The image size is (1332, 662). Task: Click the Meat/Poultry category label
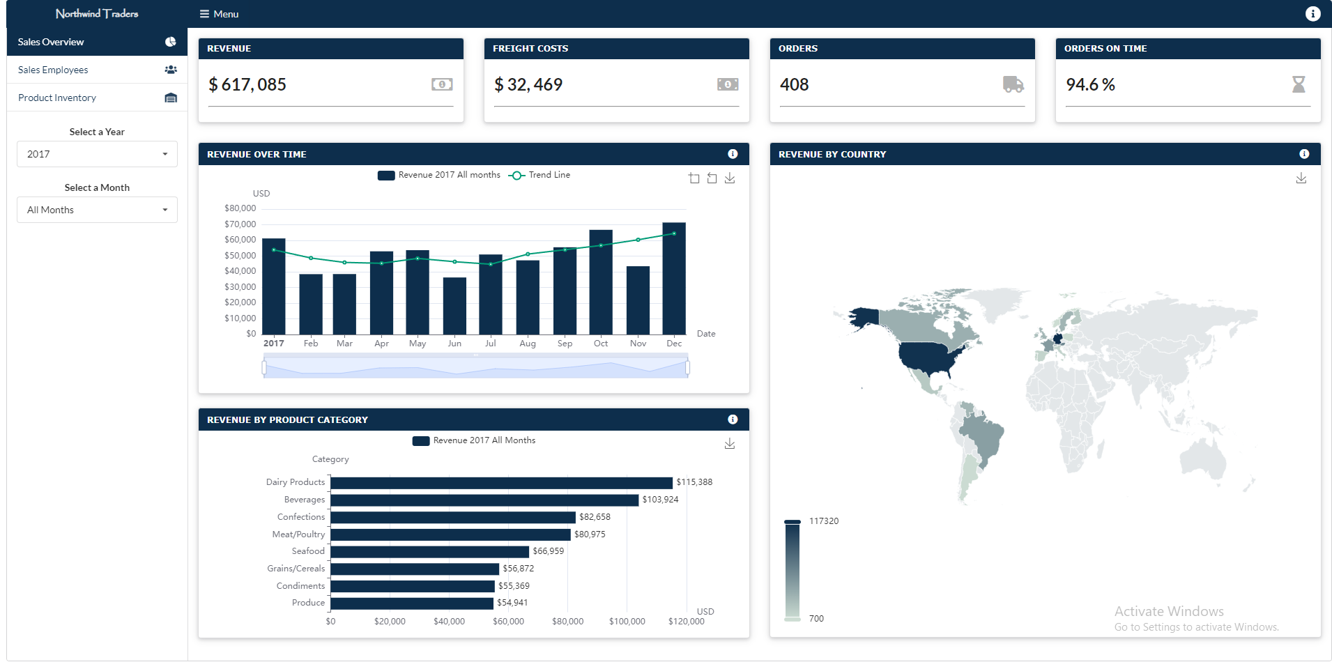point(298,534)
